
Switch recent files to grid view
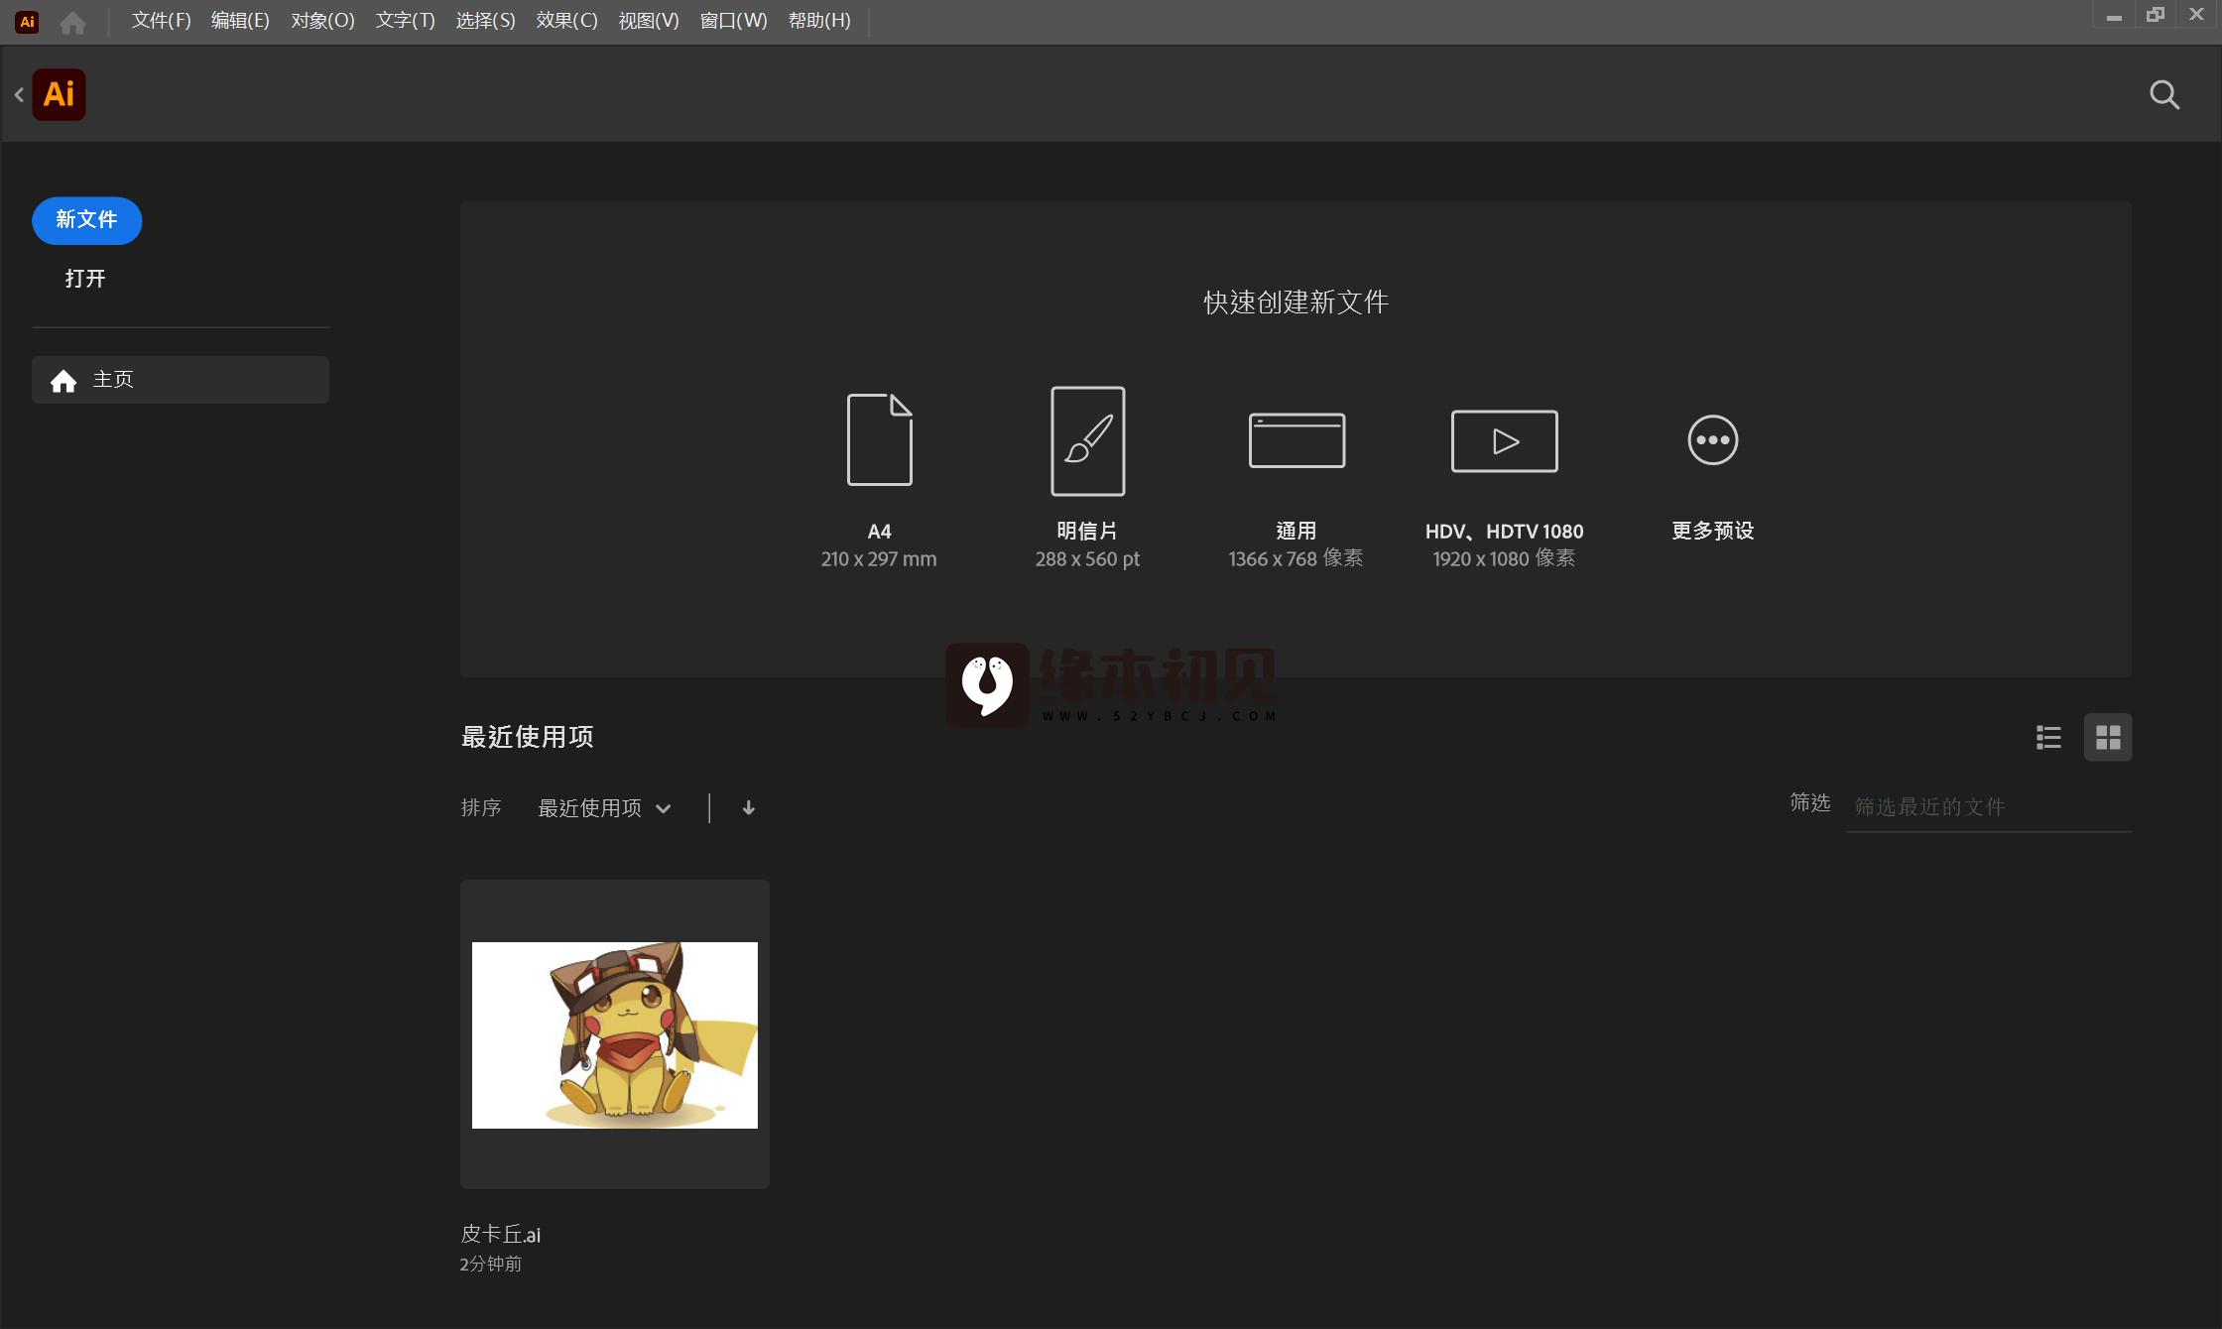click(2108, 737)
